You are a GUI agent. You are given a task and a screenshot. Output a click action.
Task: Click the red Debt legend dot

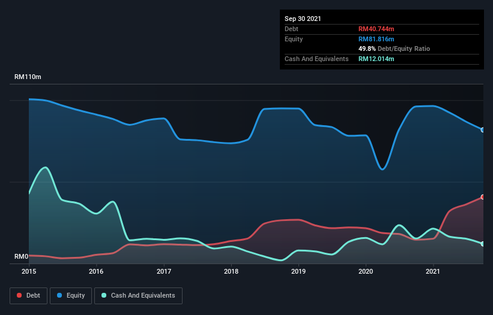[x=19, y=295]
